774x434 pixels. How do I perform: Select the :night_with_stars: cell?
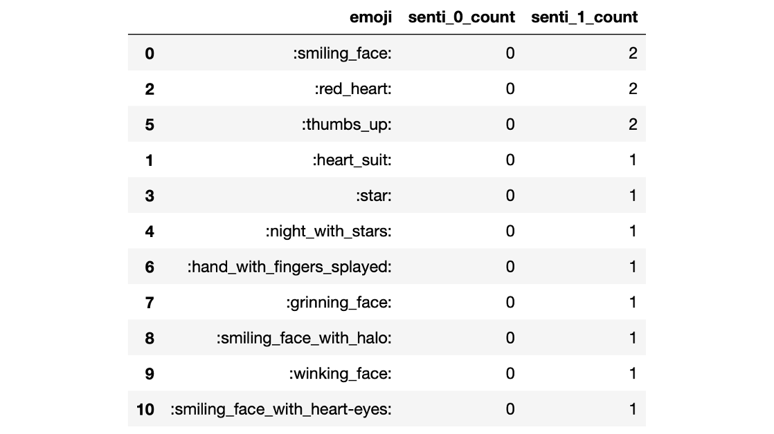(x=329, y=232)
